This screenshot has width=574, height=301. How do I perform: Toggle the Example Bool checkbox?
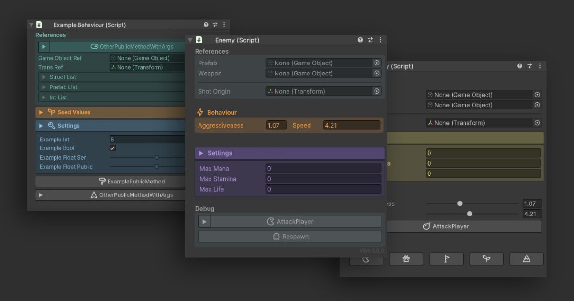(112, 148)
